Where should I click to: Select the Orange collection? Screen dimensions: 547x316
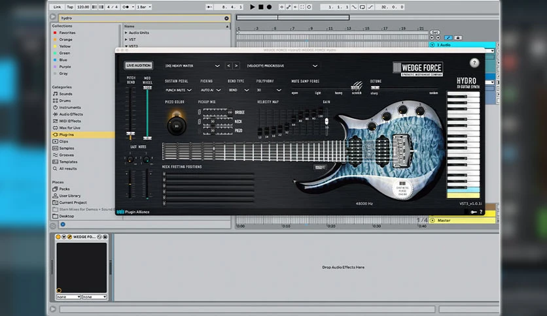65,40
